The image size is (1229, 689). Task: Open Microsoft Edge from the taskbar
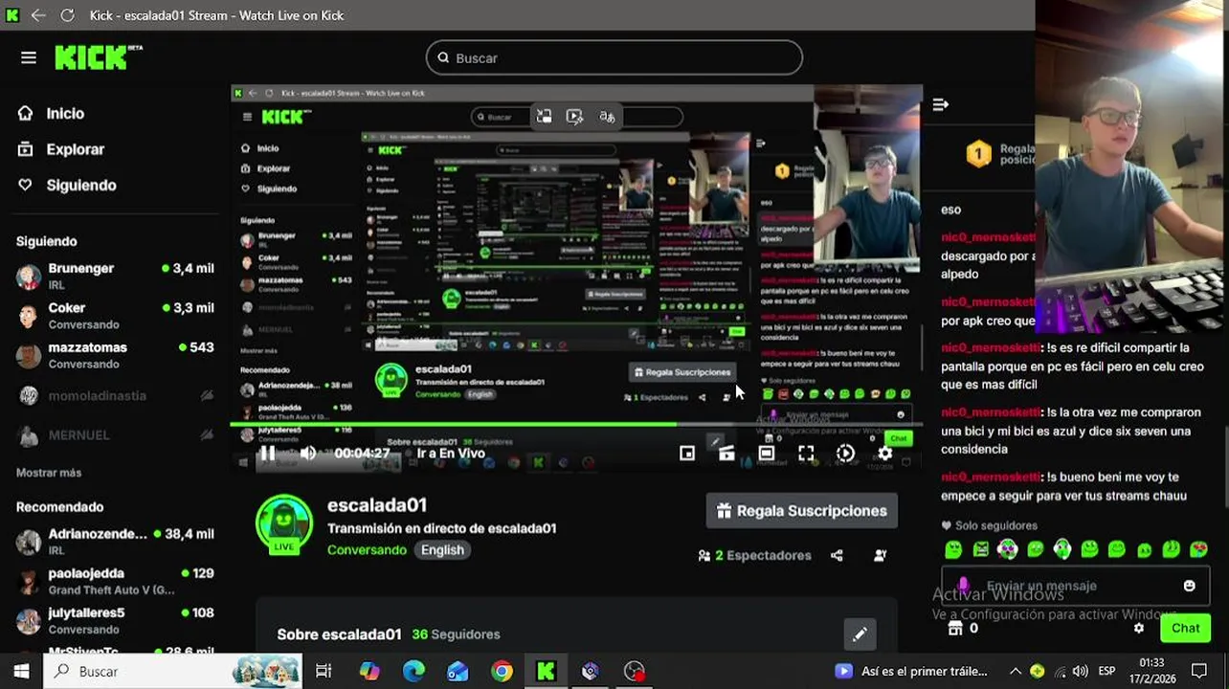(413, 672)
